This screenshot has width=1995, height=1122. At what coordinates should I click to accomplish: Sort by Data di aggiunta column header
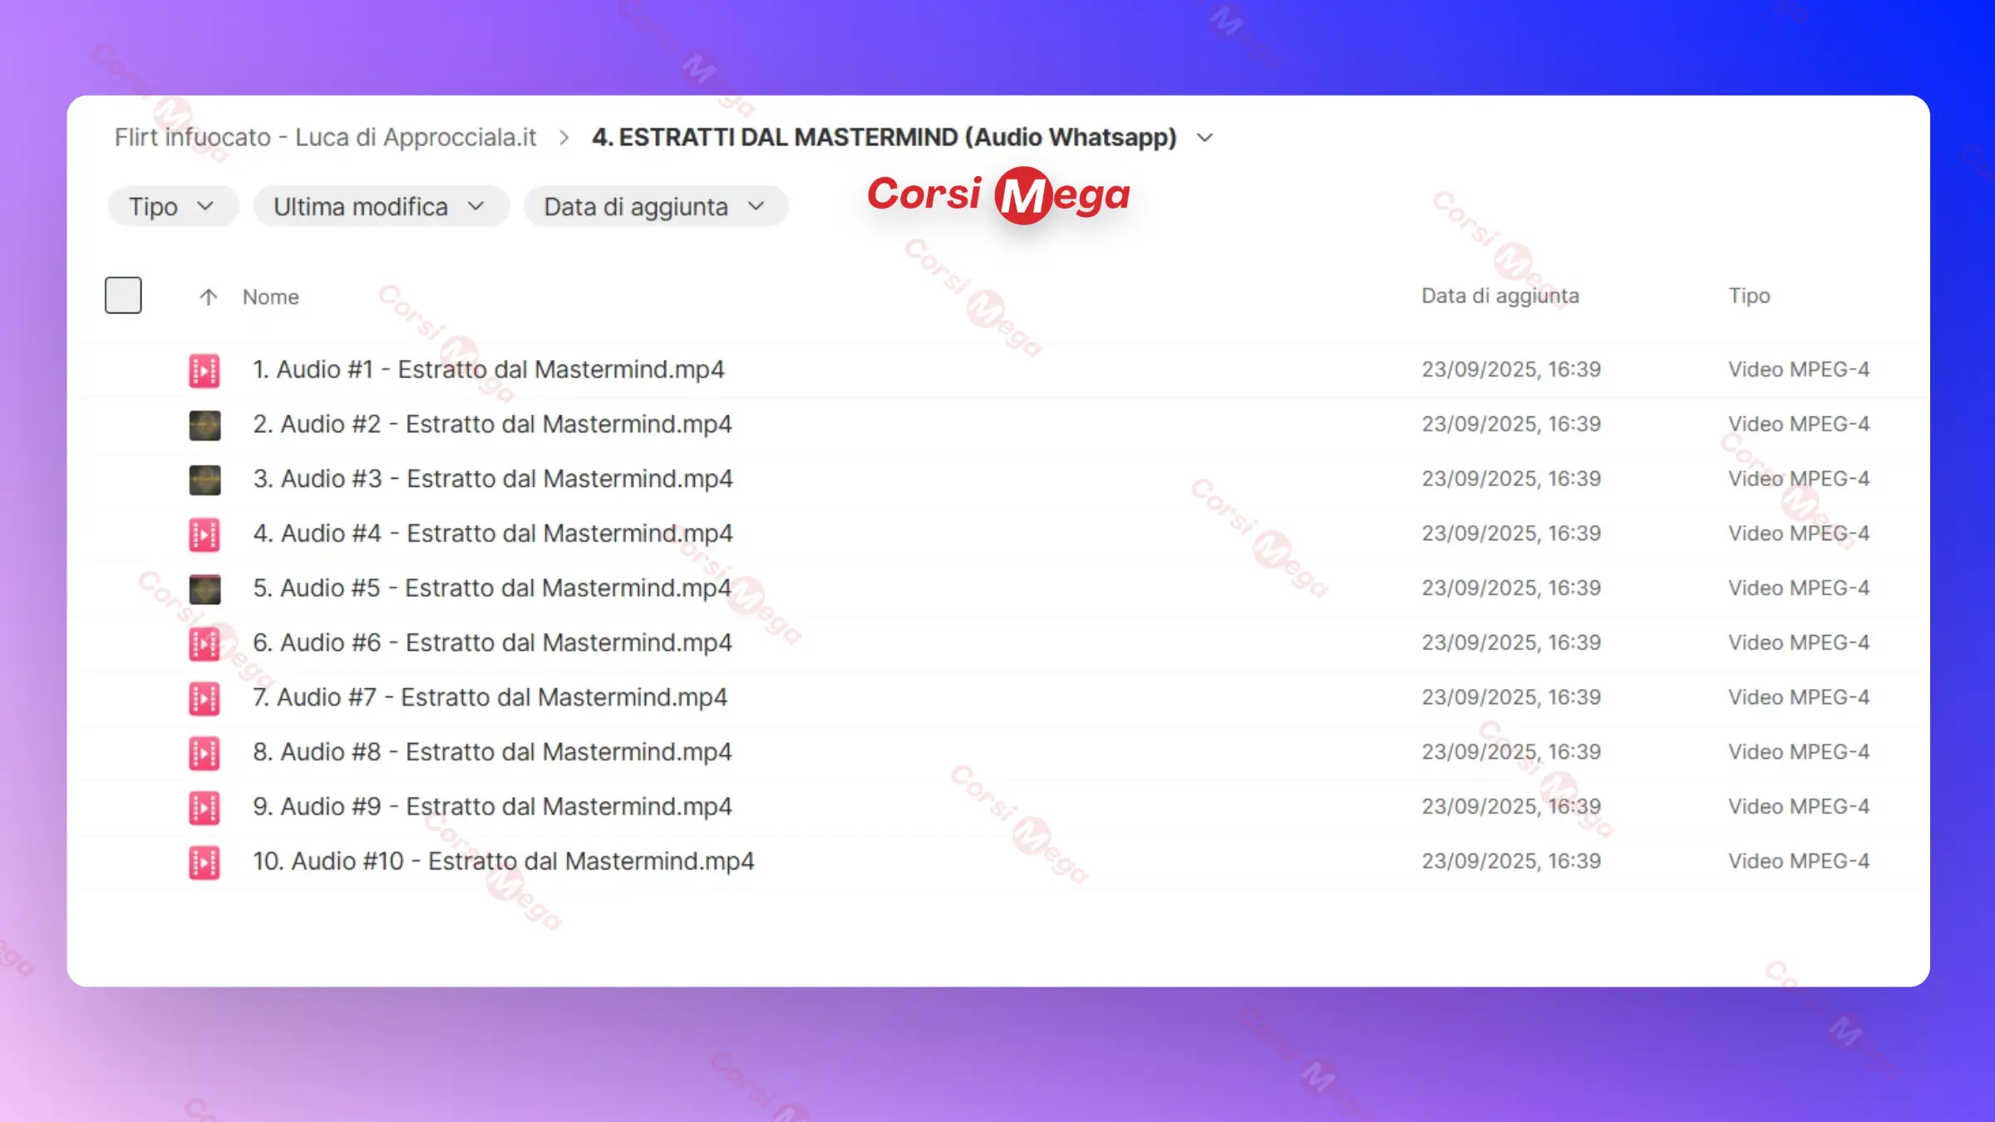click(1500, 296)
